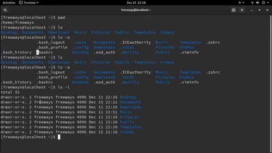This screenshot has width=272, height=153.
Task: Click Music in the ls -l listing
Action: click(126, 112)
